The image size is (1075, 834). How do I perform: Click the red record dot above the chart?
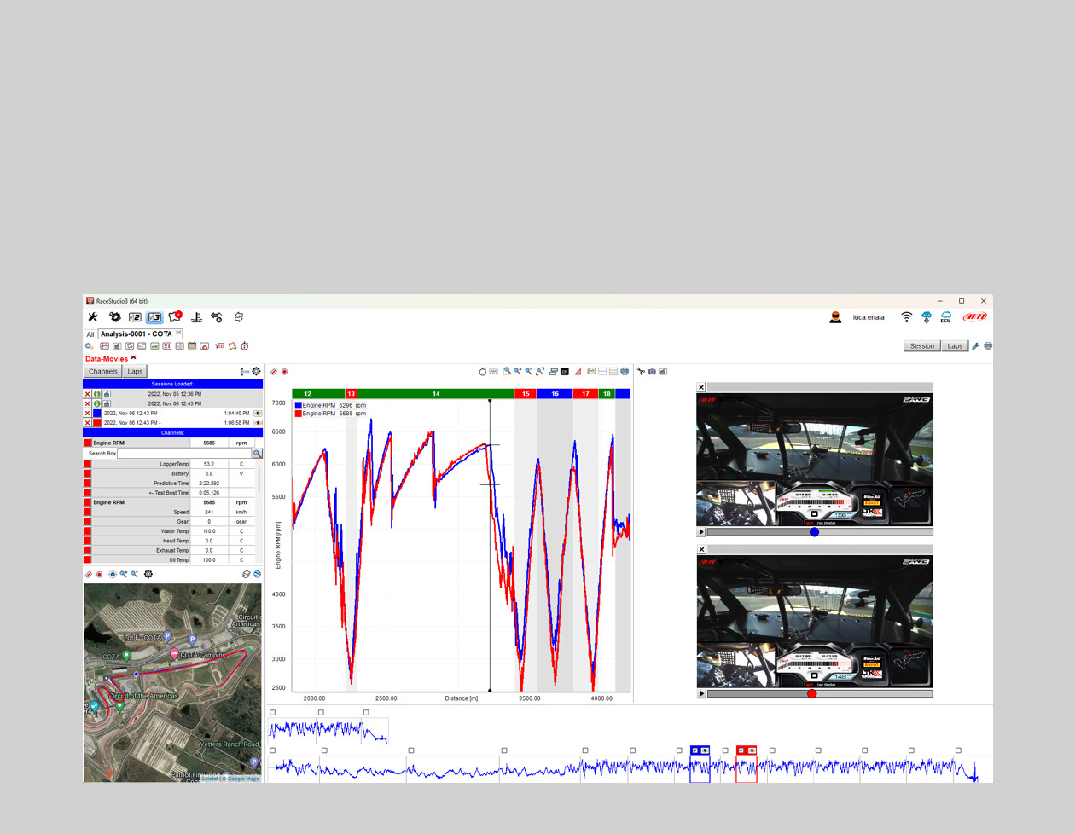click(284, 372)
